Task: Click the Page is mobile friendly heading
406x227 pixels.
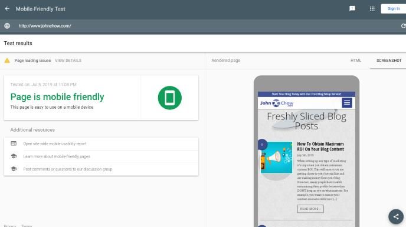Action: pos(57,97)
